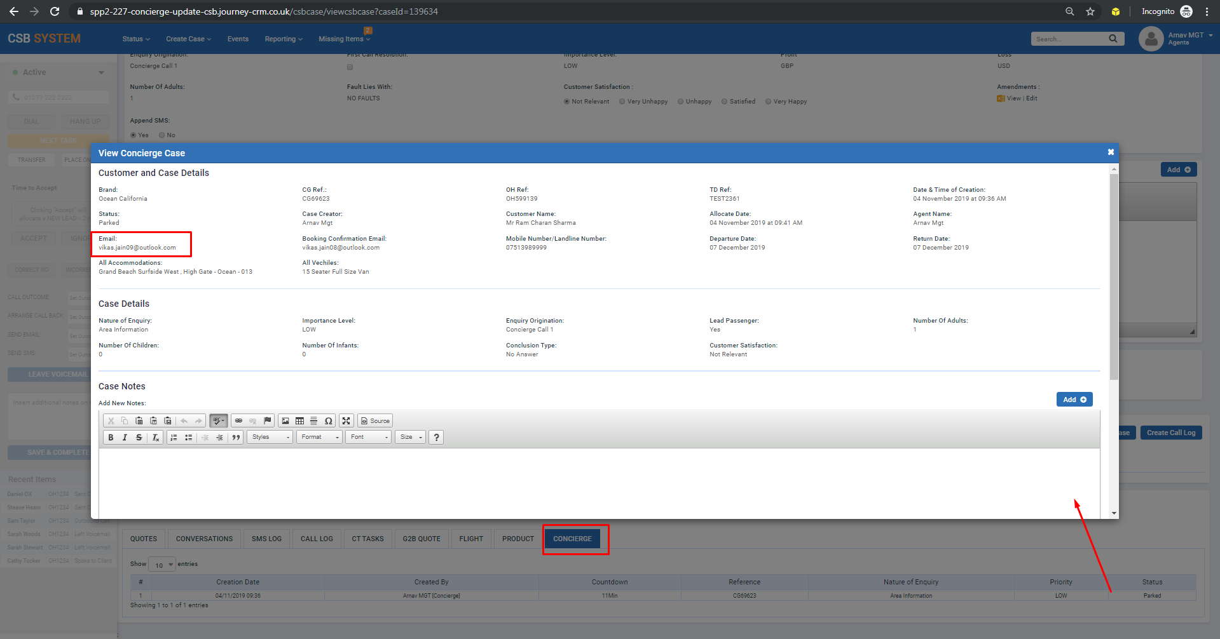Switch to the CONCIERGE tab
The image size is (1220, 639).
(572, 539)
